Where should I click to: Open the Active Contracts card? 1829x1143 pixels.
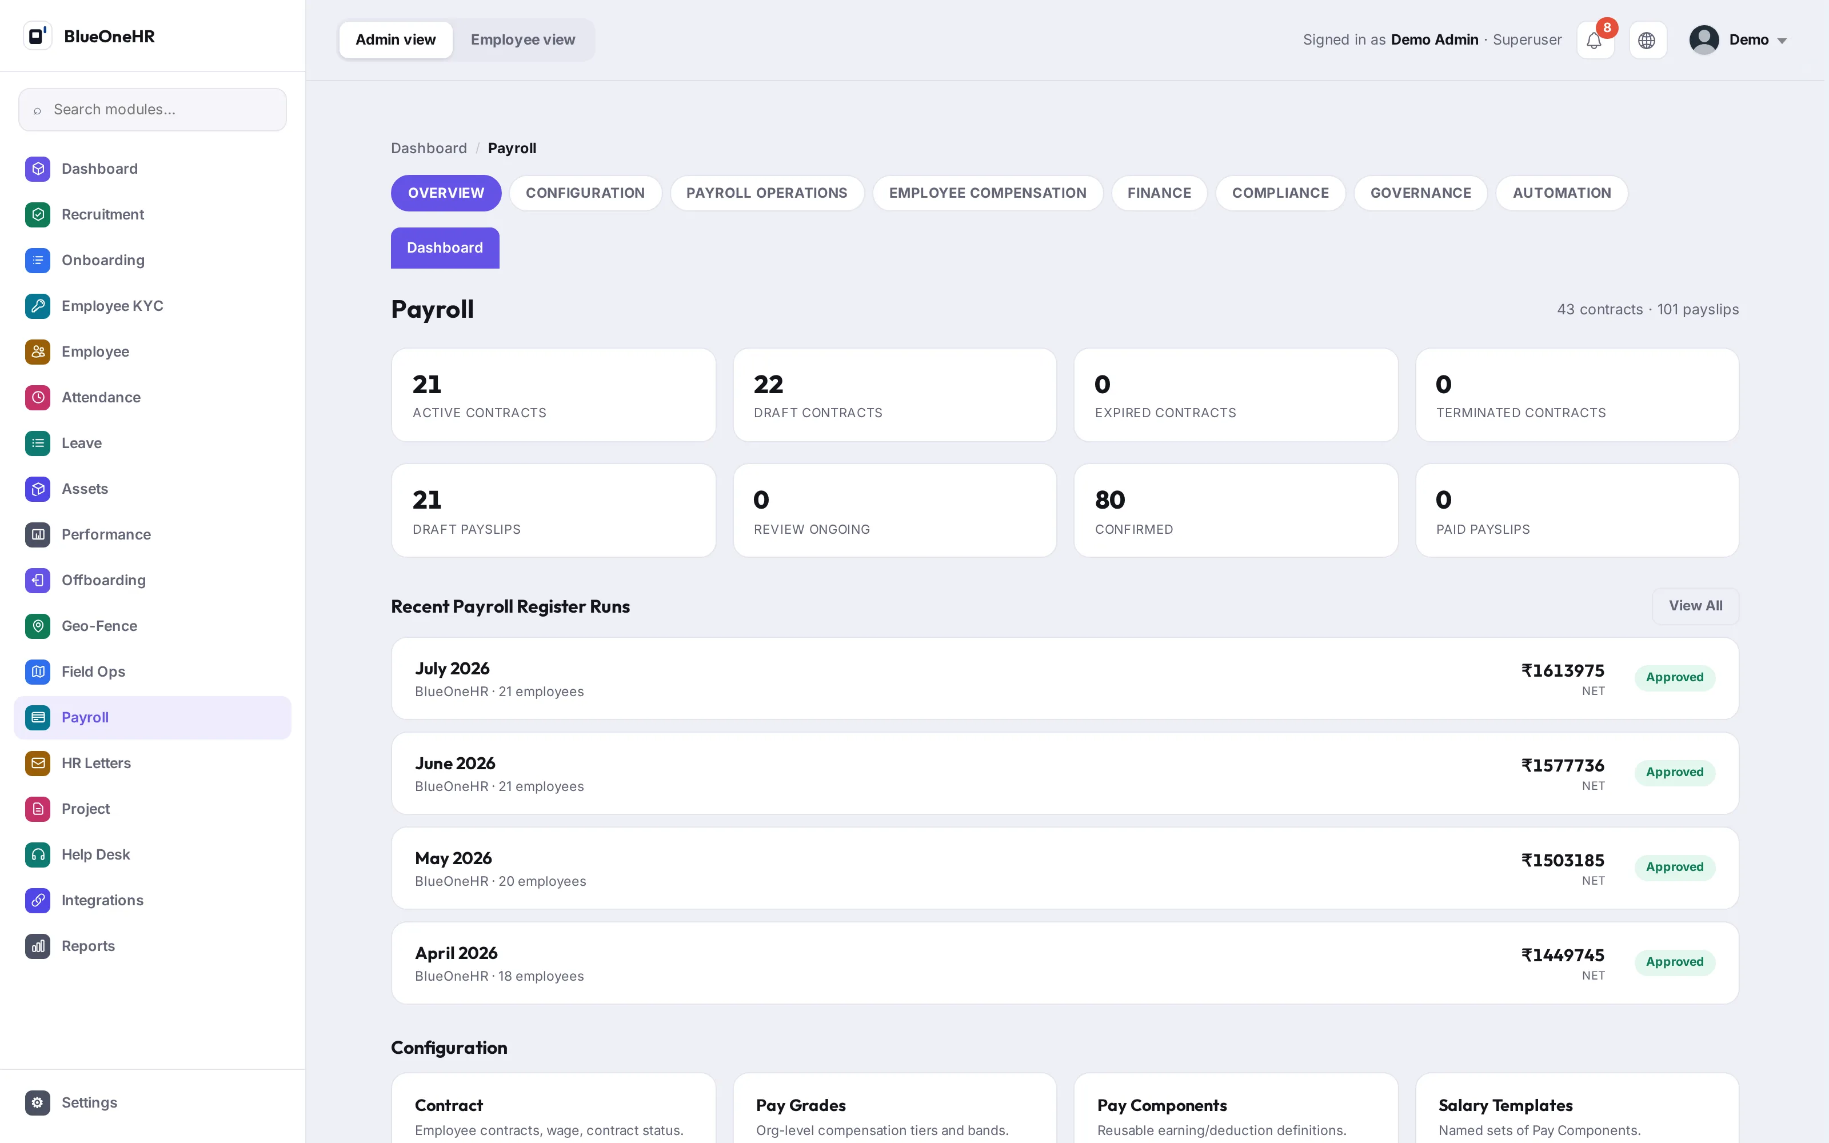click(x=553, y=394)
